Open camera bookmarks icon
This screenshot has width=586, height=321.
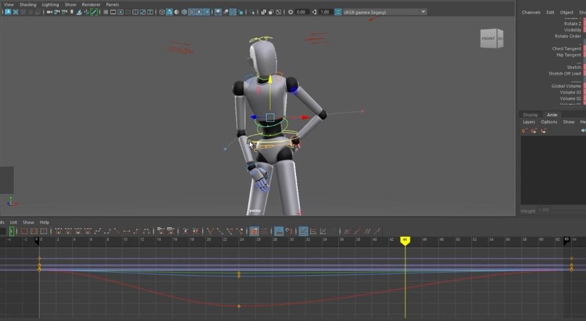pyautogui.click(x=72, y=12)
